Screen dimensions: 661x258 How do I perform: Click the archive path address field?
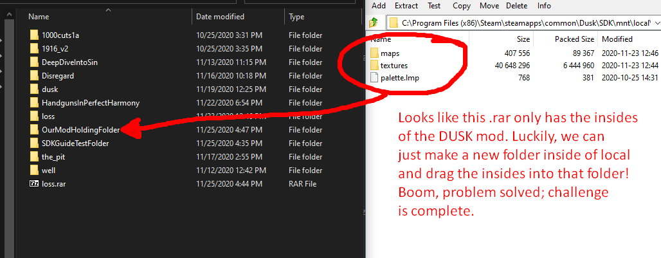click(x=523, y=23)
